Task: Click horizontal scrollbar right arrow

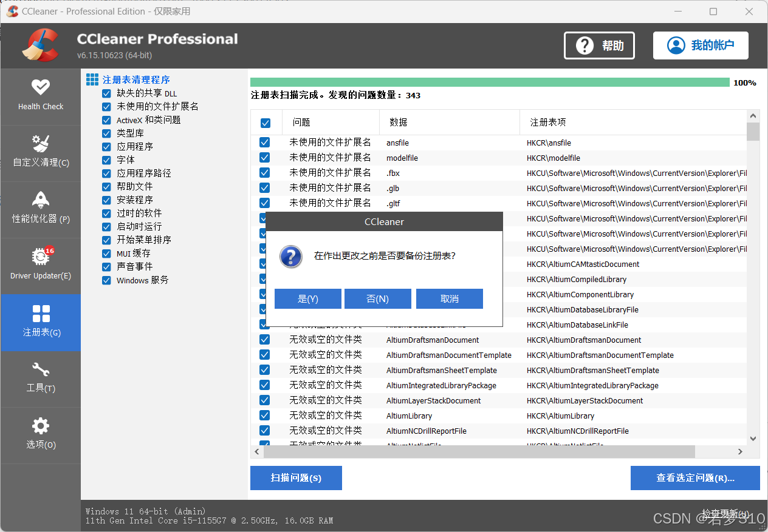Action: [x=740, y=452]
